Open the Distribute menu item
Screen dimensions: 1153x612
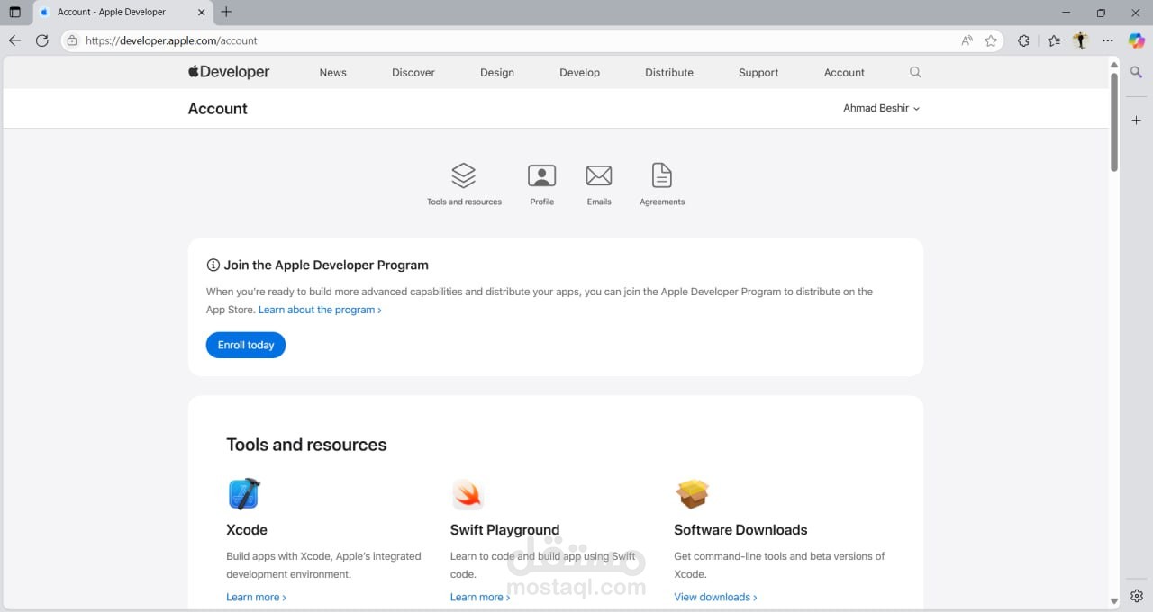[669, 73]
